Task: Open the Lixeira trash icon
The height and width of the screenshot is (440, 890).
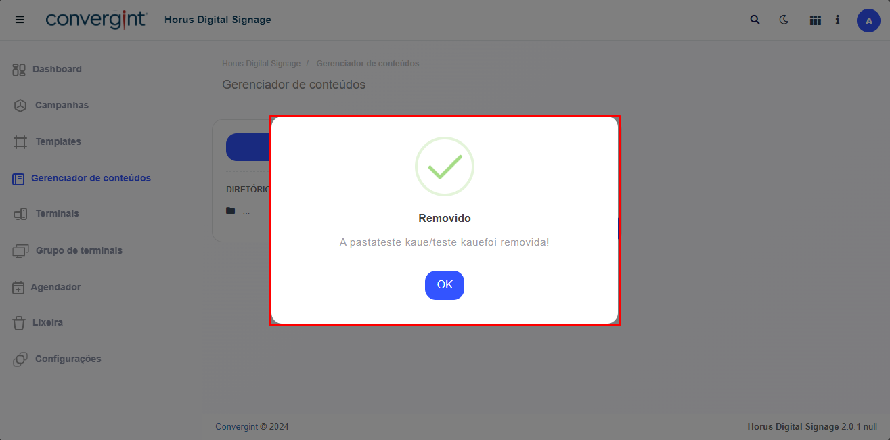Action: 19,323
